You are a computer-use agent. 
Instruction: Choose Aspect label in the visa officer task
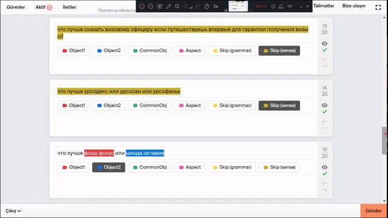(190, 51)
